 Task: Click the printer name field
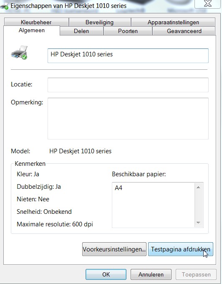[128, 56]
